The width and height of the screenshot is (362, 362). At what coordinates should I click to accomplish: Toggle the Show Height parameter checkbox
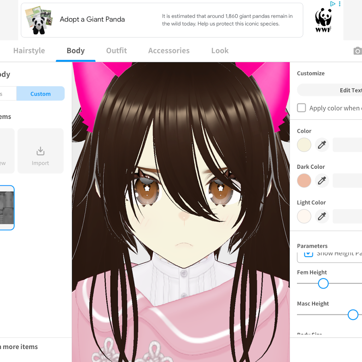point(308,254)
